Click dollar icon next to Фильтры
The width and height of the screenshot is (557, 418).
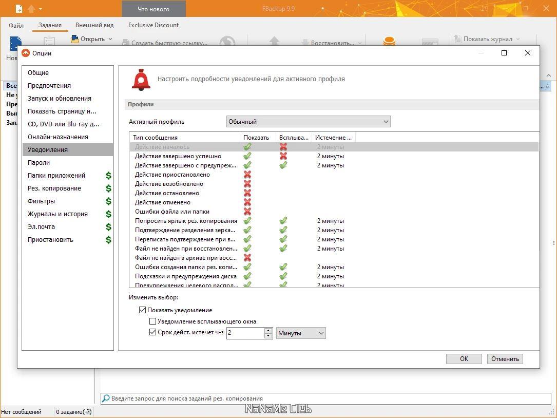point(109,201)
